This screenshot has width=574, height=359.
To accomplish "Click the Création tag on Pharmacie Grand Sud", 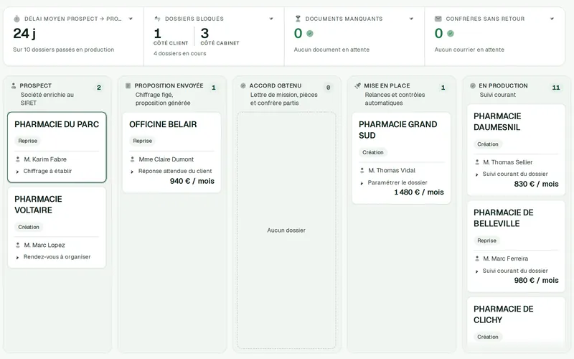I will click(x=373, y=152).
